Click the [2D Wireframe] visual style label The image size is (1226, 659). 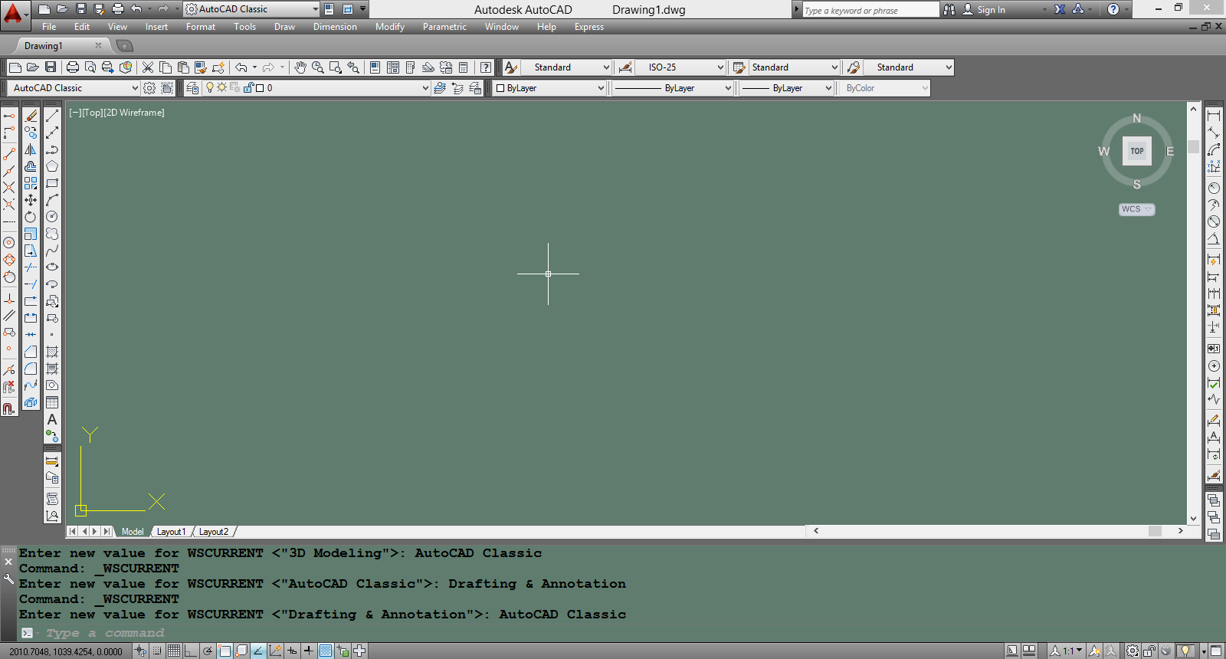click(x=133, y=113)
